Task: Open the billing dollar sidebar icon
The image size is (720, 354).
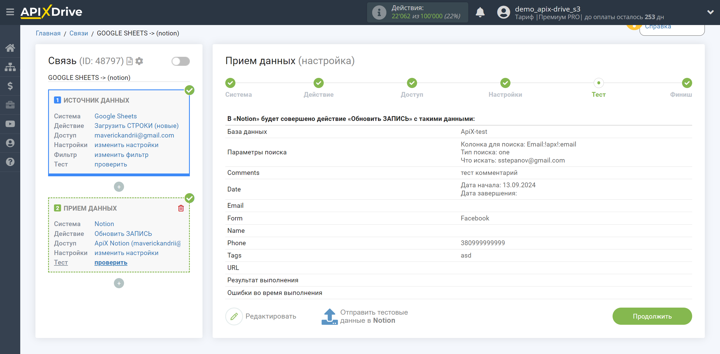Action: 10,86
